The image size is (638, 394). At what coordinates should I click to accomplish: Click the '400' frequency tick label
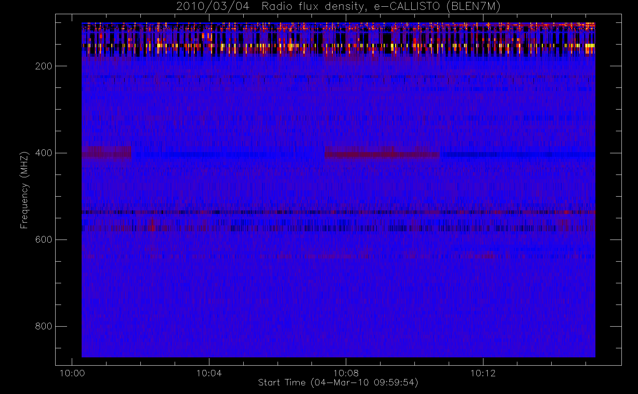[x=44, y=153]
